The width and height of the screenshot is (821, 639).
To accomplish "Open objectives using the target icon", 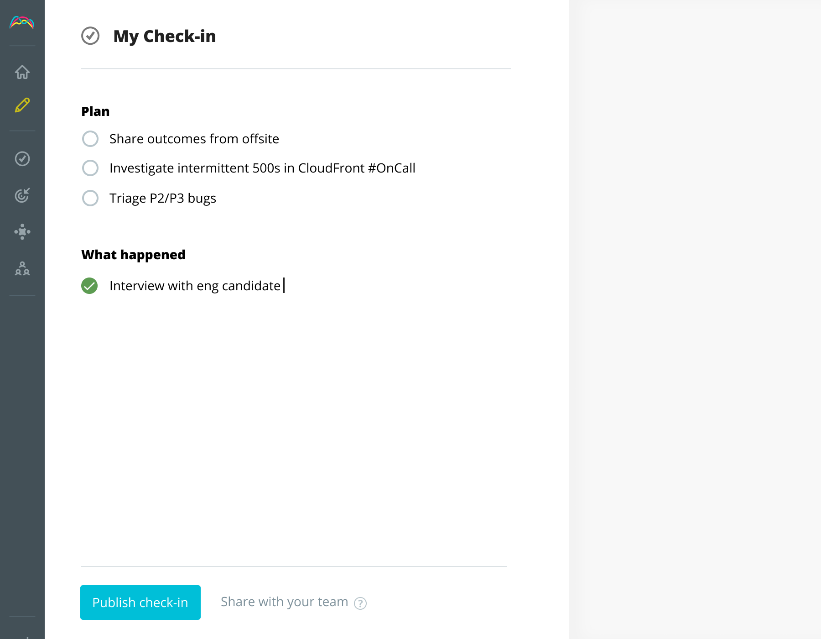I will click(x=22, y=195).
